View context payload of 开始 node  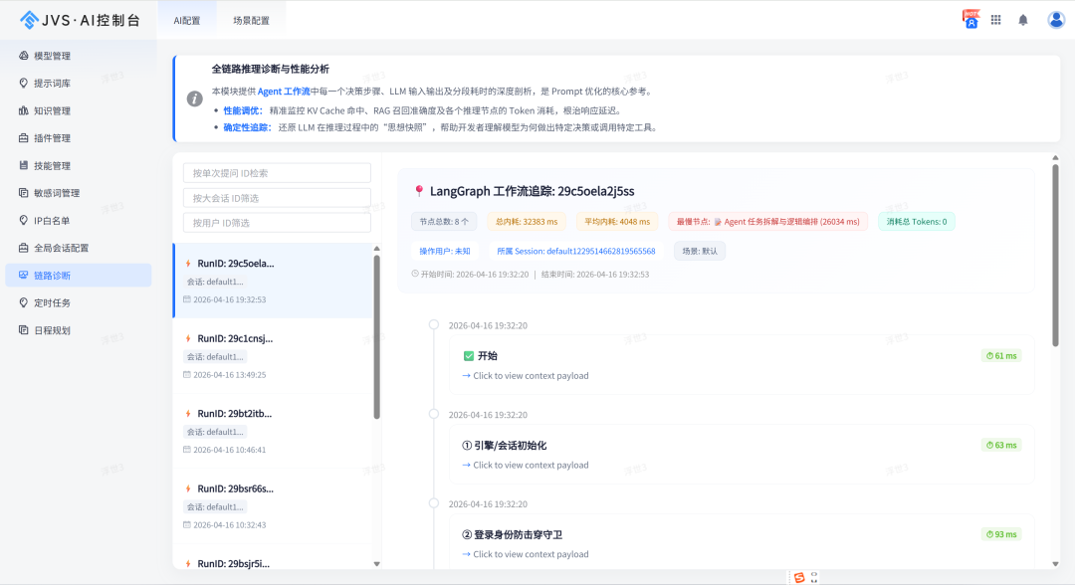[x=526, y=375]
